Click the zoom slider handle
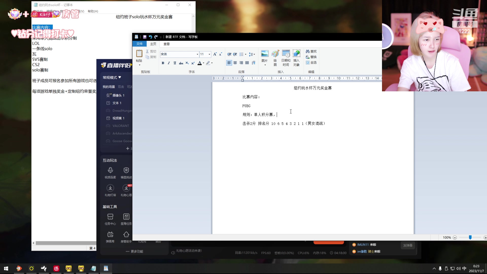Image resolution: width=487 pixels, height=274 pixels. click(x=470, y=237)
